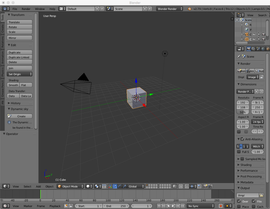The image size is (270, 209).
Task: Toggle the 3D manipulator axis widget
Action: [x=110, y=186]
